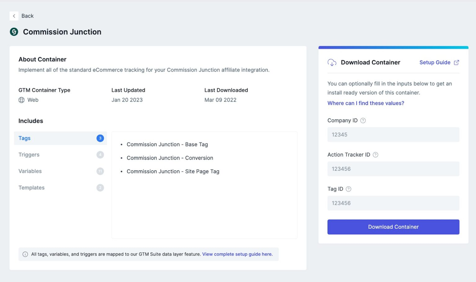The image size is (476, 282).
Task: Click the Back chevron arrow icon
Action: click(14, 16)
